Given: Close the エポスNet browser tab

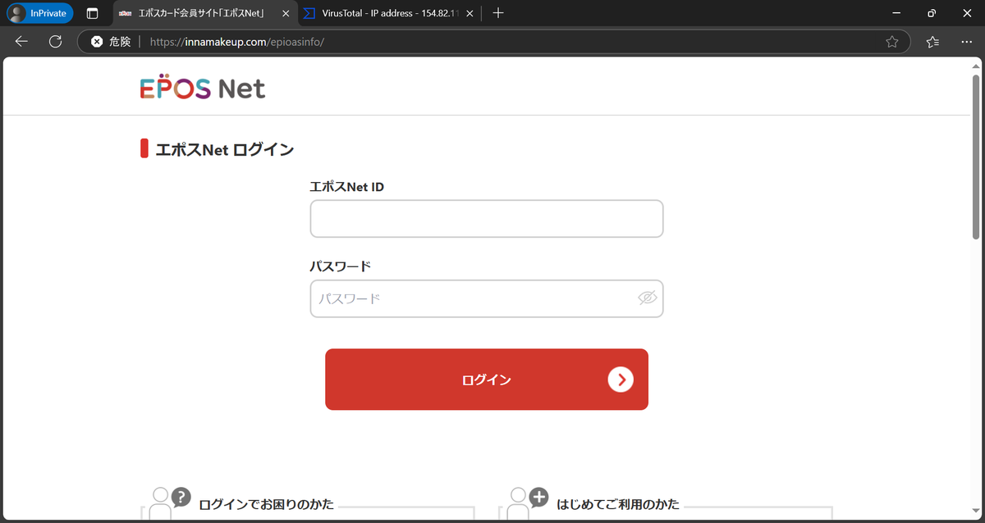Looking at the screenshot, I should click(285, 13).
